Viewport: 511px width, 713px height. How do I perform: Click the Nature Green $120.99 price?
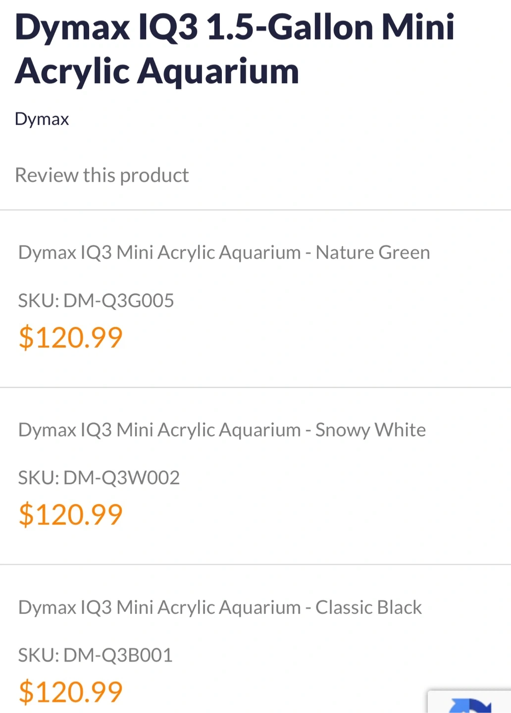pyautogui.click(x=71, y=338)
